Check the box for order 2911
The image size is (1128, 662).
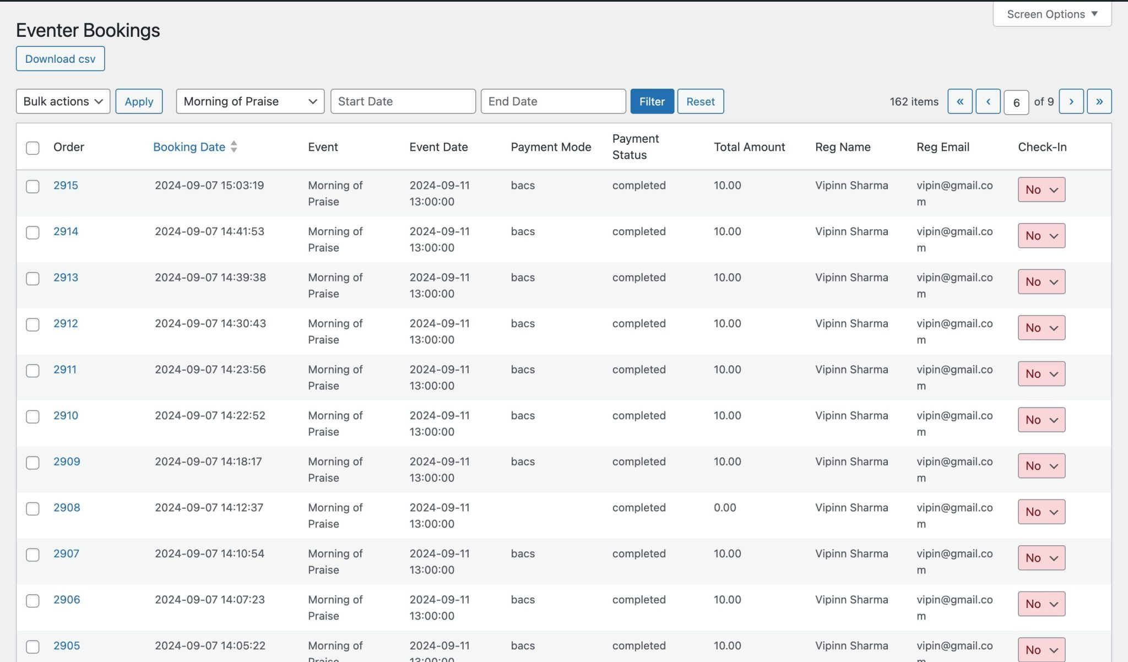pyautogui.click(x=32, y=370)
